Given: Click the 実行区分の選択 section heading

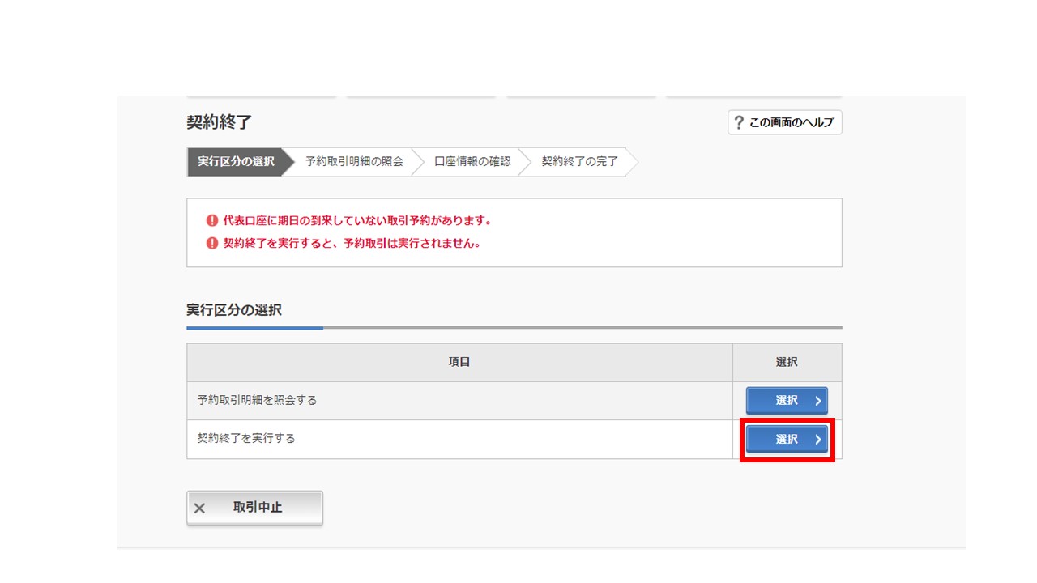Looking at the screenshot, I should pos(234,310).
